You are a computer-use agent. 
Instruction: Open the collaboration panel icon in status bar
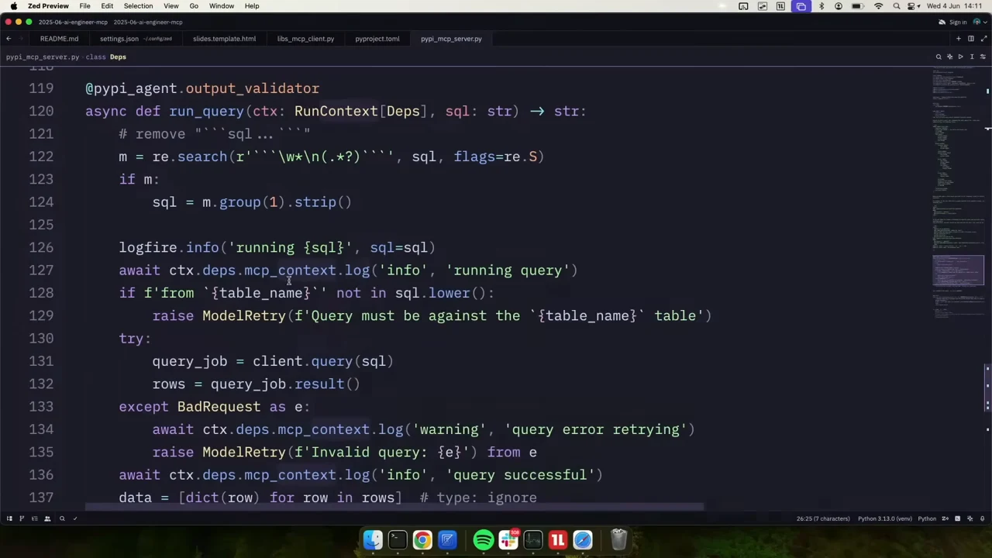47,518
